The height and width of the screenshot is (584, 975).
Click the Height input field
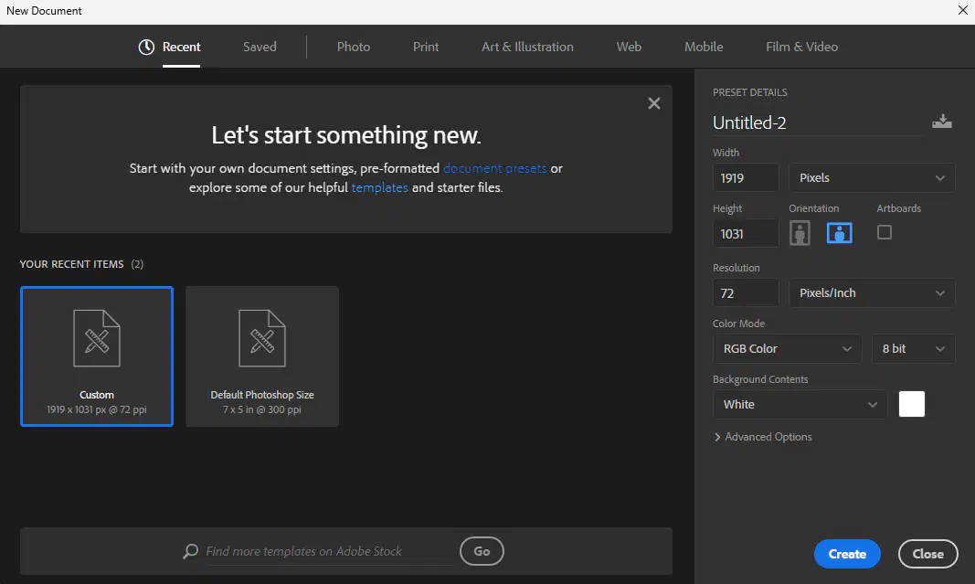tap(746, 234)
